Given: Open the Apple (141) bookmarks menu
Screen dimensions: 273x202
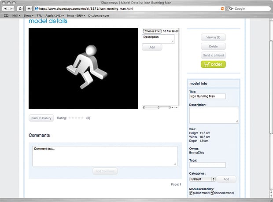Looking at the screenshot, I should (55, 15).
